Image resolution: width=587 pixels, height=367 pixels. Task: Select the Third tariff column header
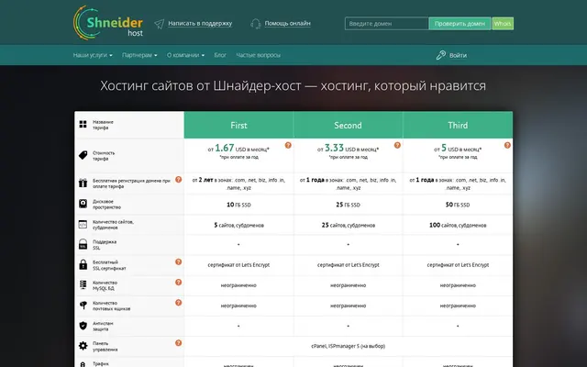(x=458, y=125)
